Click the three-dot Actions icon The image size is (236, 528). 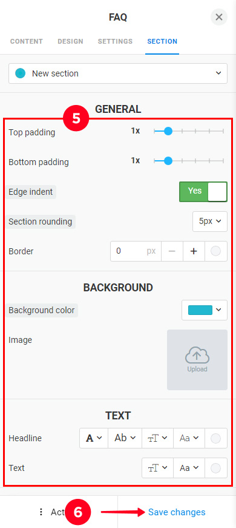click(x=41, y=512)
